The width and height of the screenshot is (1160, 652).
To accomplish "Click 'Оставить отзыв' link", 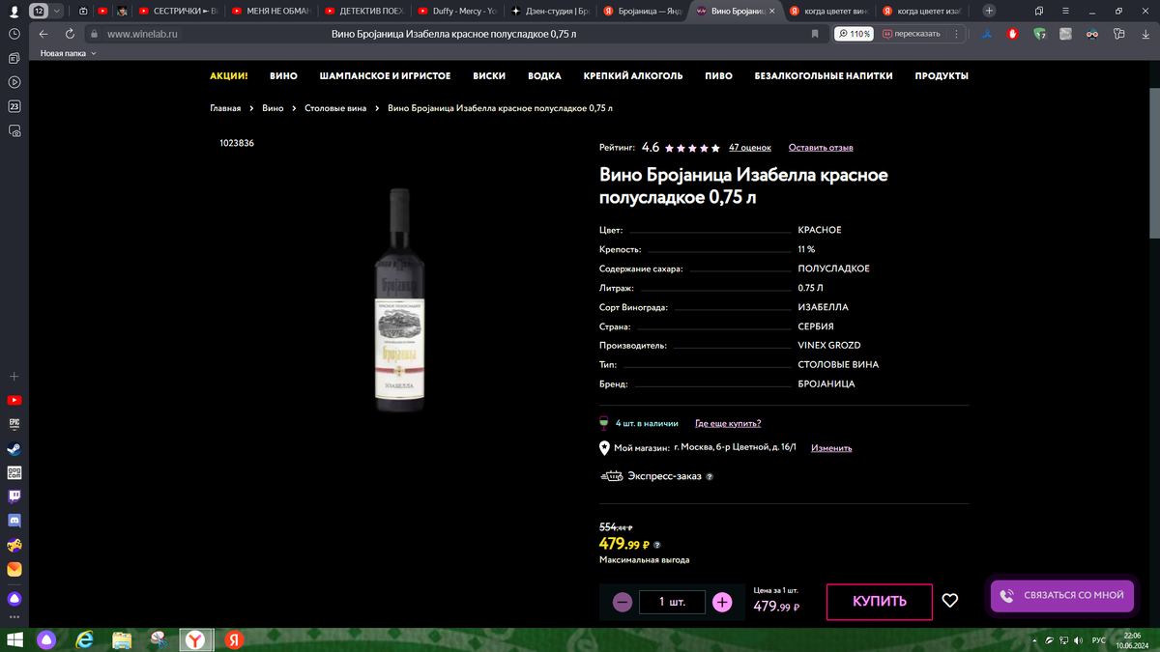I will (x=821, y=148).
